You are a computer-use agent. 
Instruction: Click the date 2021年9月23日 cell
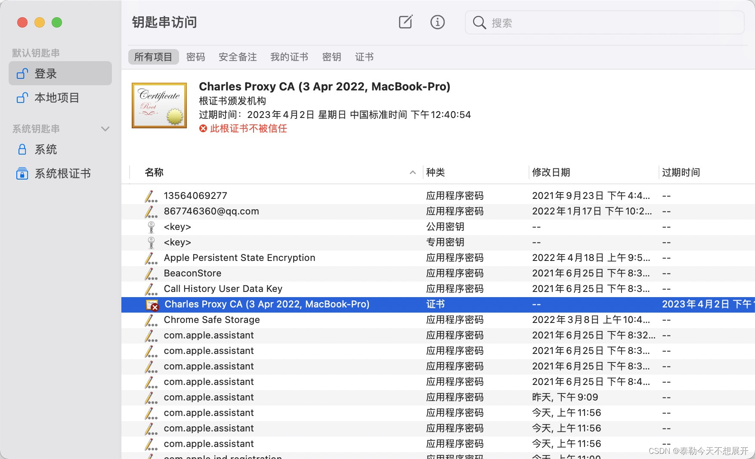[x=591, y=195]
